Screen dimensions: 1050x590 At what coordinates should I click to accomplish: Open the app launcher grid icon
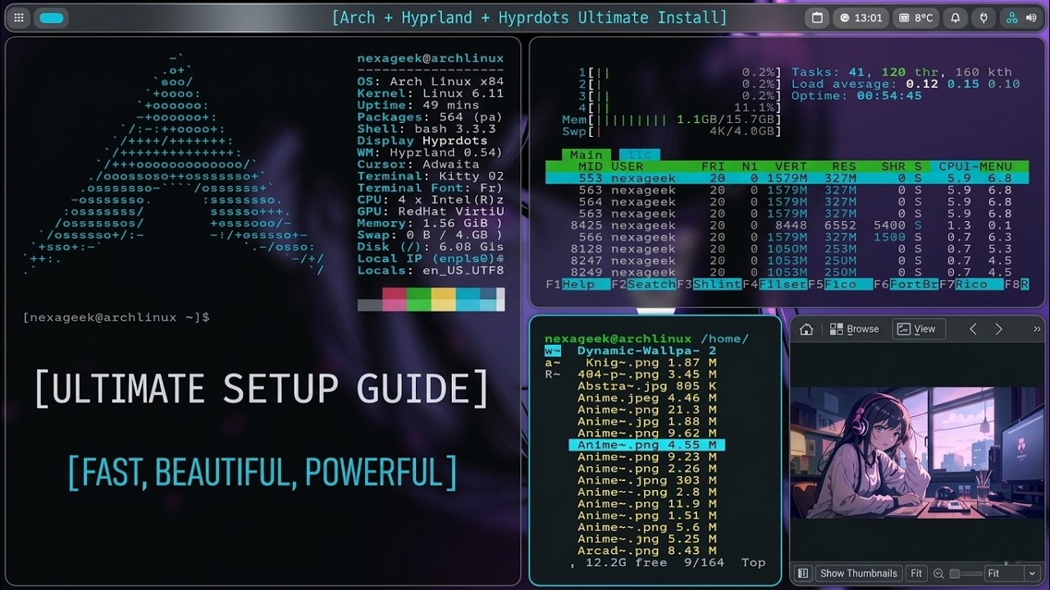point(19,17)
